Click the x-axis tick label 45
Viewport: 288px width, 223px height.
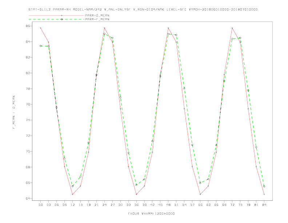click(x=160, y=205)
